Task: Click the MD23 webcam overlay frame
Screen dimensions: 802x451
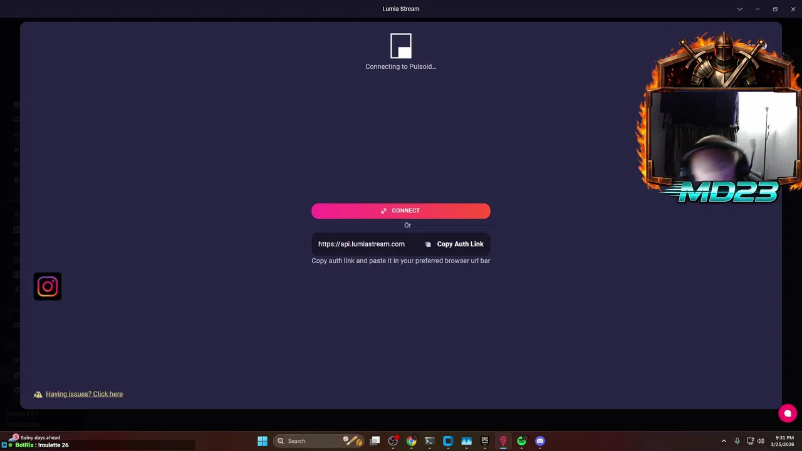Action: point(721,119)
